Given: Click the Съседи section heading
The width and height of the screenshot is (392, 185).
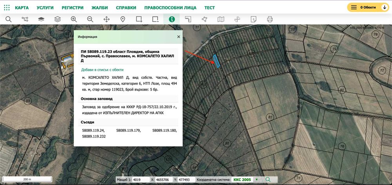Looking at the screenshot, I should [87, 122].
